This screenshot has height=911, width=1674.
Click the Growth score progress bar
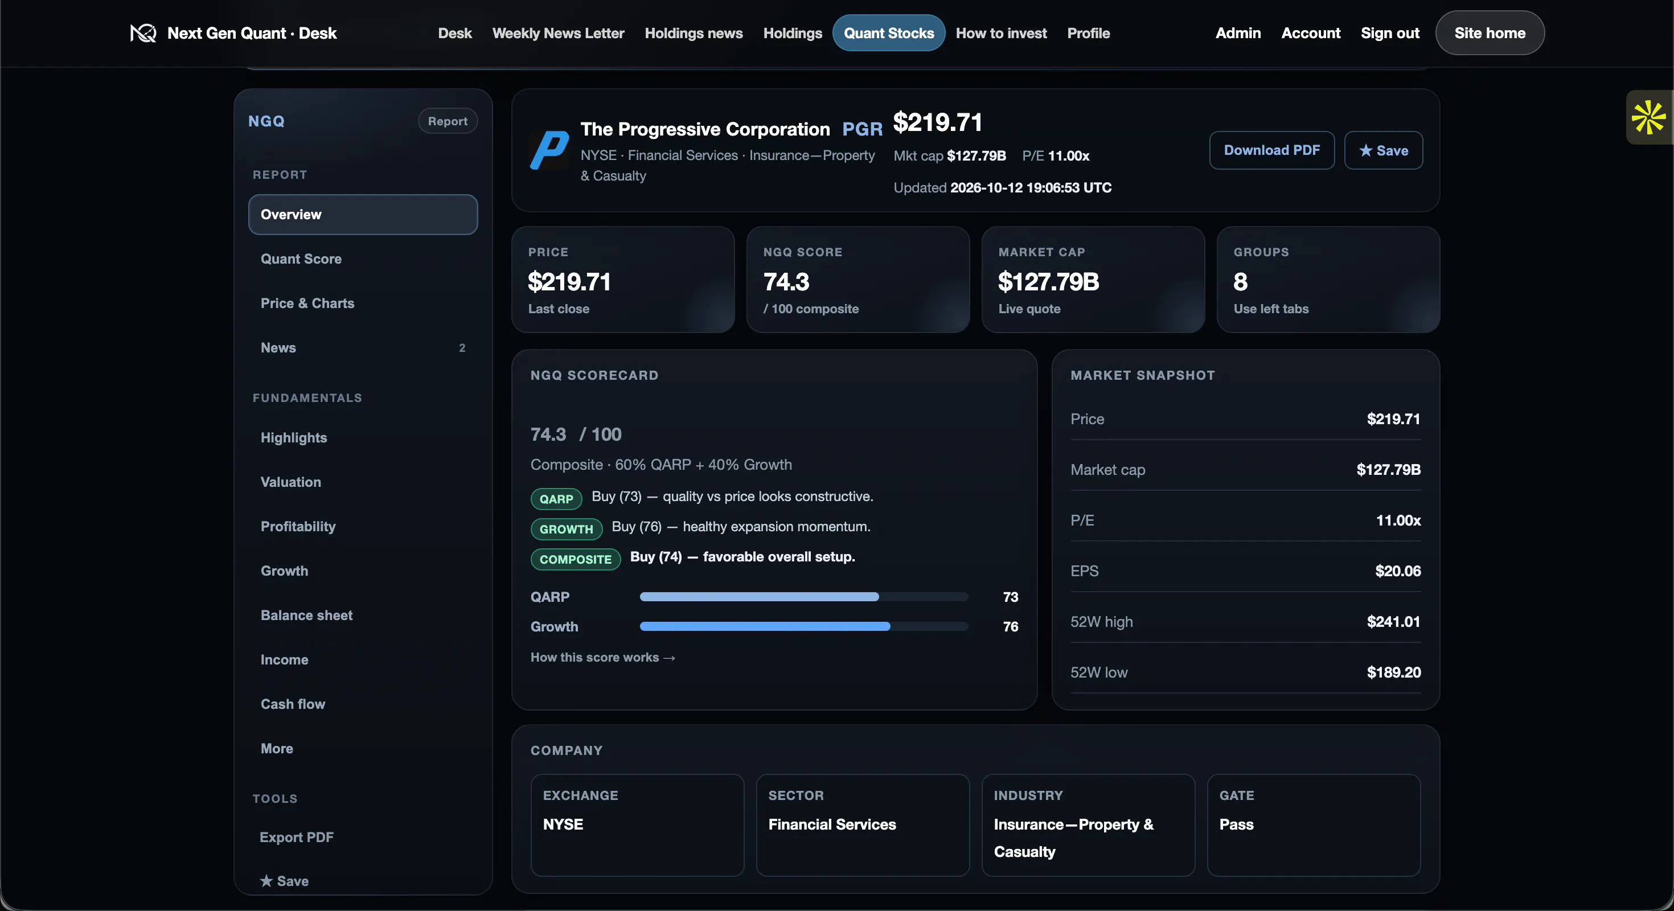(803, 626)
